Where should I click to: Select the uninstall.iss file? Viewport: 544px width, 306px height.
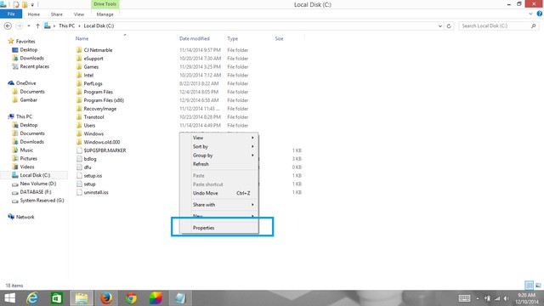point(96,192)
